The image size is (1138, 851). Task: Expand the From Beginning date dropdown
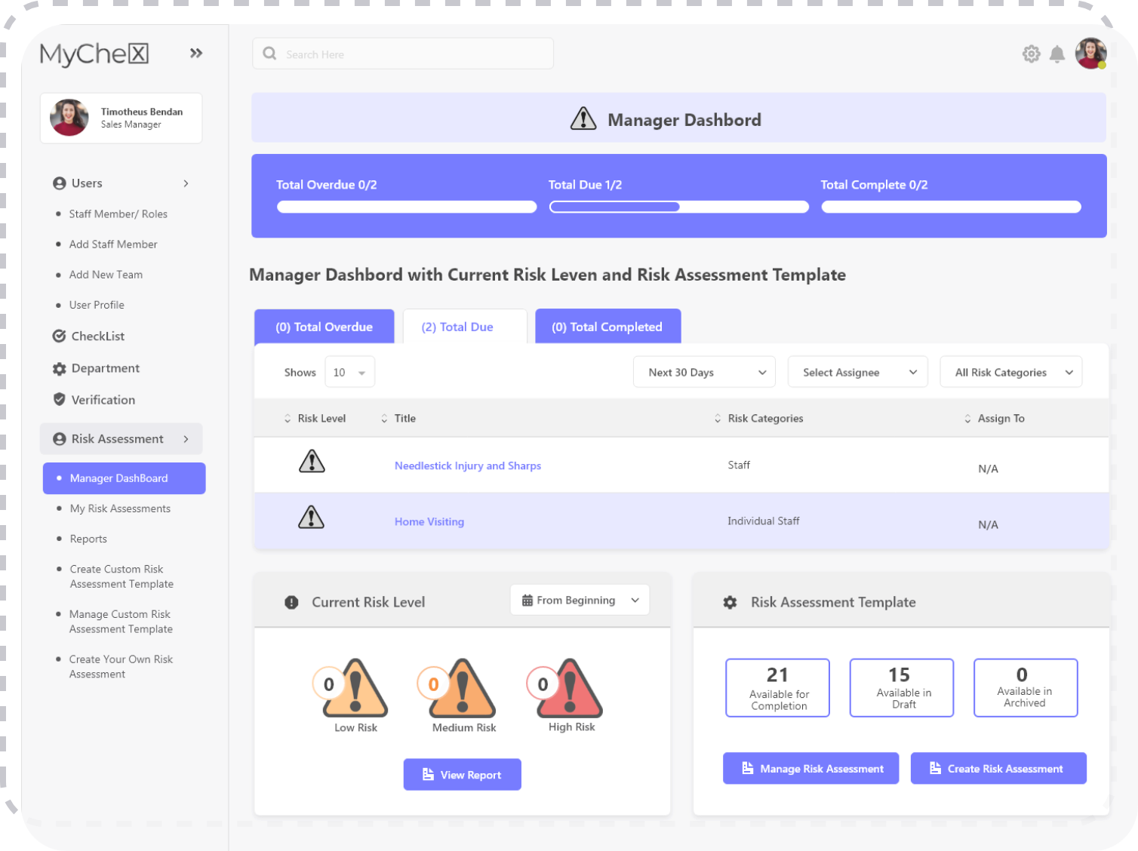580,601
